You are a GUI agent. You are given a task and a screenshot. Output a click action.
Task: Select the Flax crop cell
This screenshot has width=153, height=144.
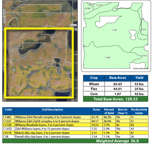coord(94,89)
